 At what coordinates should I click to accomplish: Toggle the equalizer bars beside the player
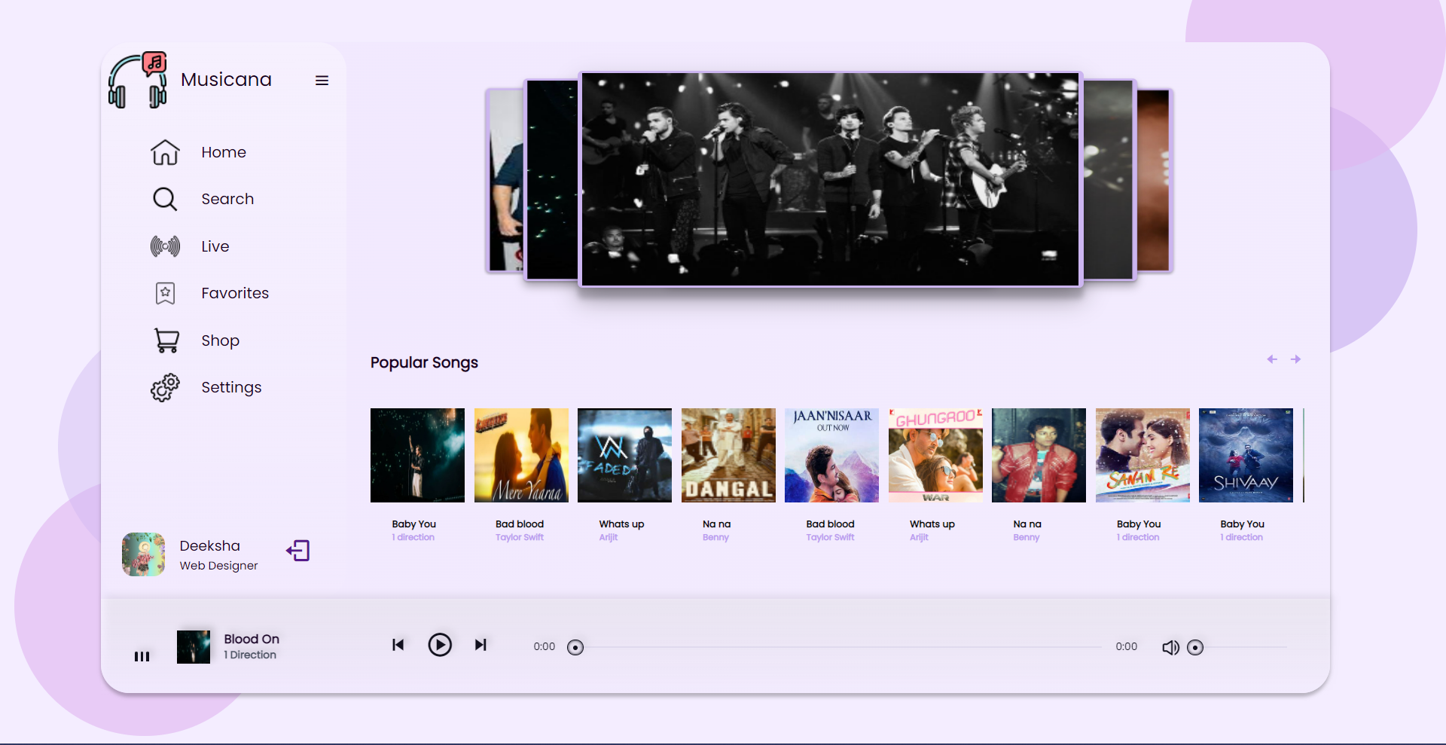(142, 656)
